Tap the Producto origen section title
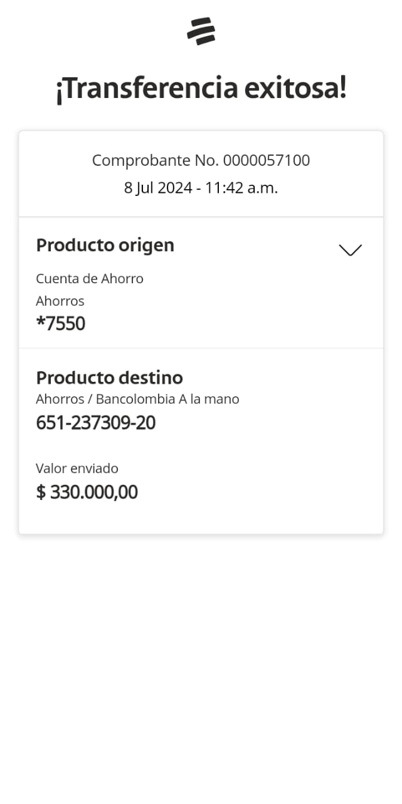Image resolution: width=402 pixels, height=804 pixels. (x=105, y=245)
